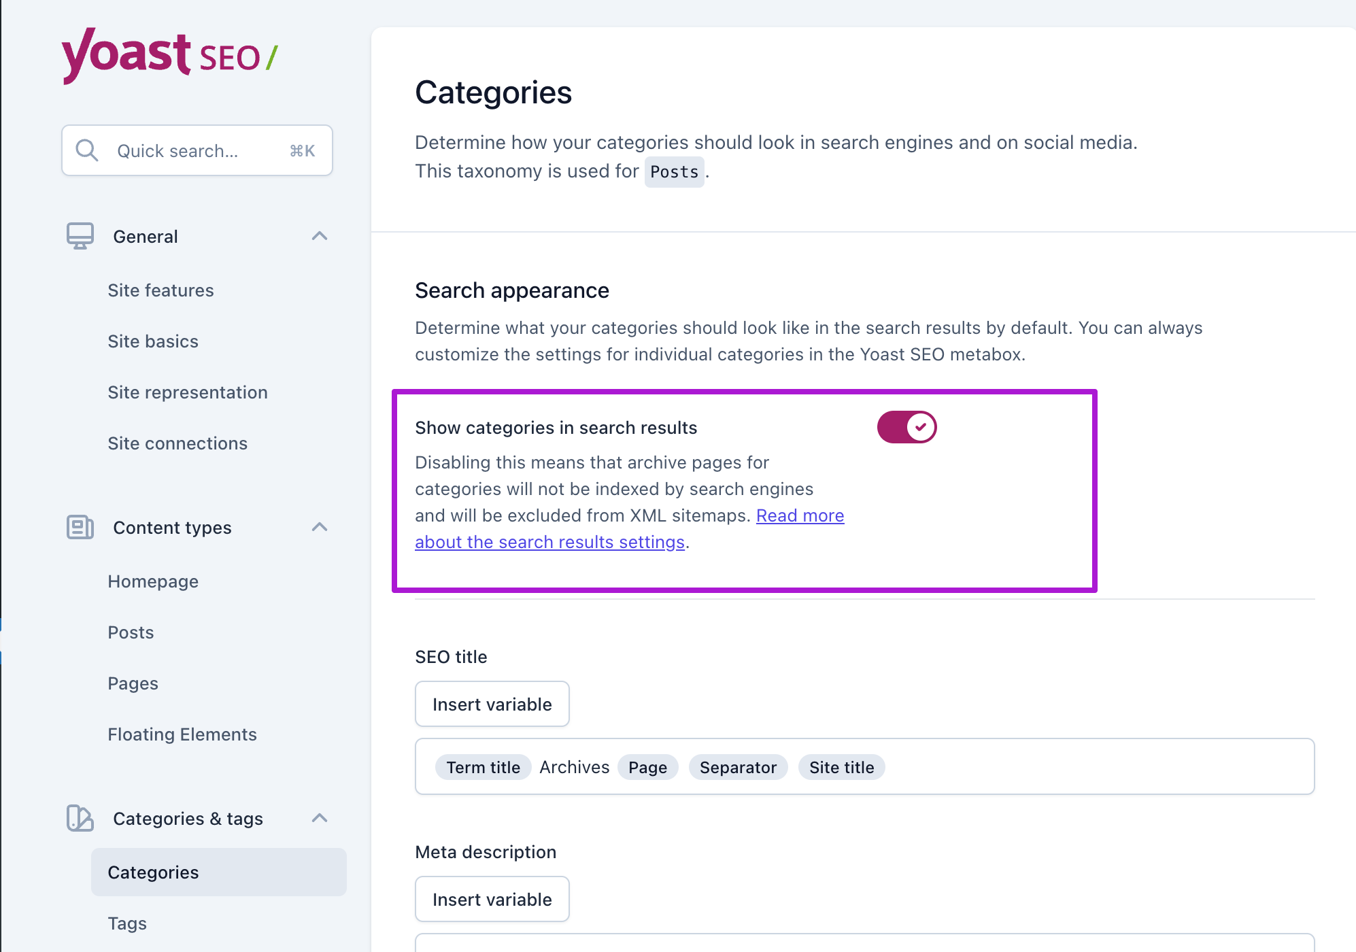1356x952 pixels.
Task: Click Insert variable under Meta description
Action: (492, 899)
